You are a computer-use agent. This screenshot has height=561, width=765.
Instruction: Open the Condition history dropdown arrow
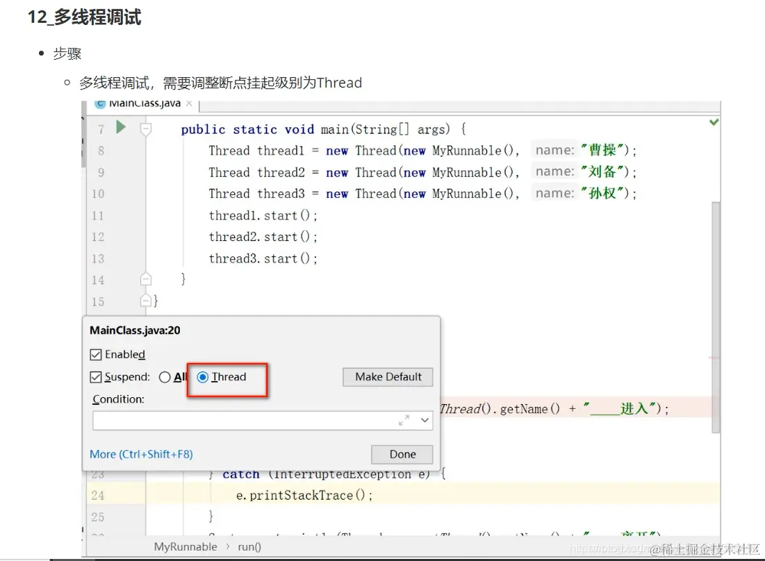click(425, 420)
